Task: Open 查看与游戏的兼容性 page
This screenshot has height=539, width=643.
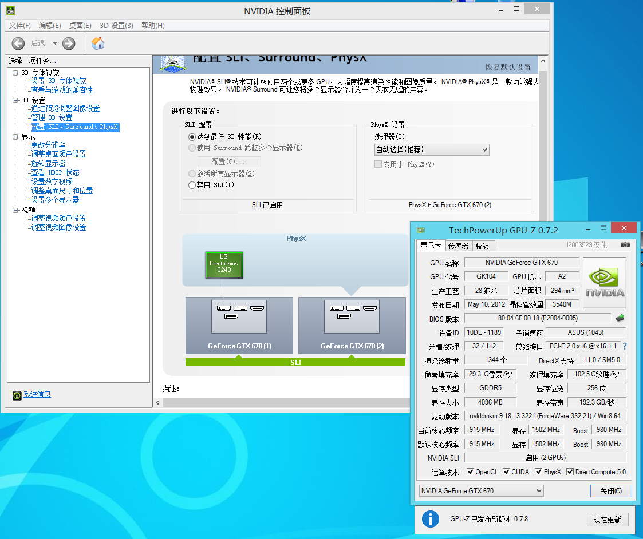Action: (x=62, y=90)
